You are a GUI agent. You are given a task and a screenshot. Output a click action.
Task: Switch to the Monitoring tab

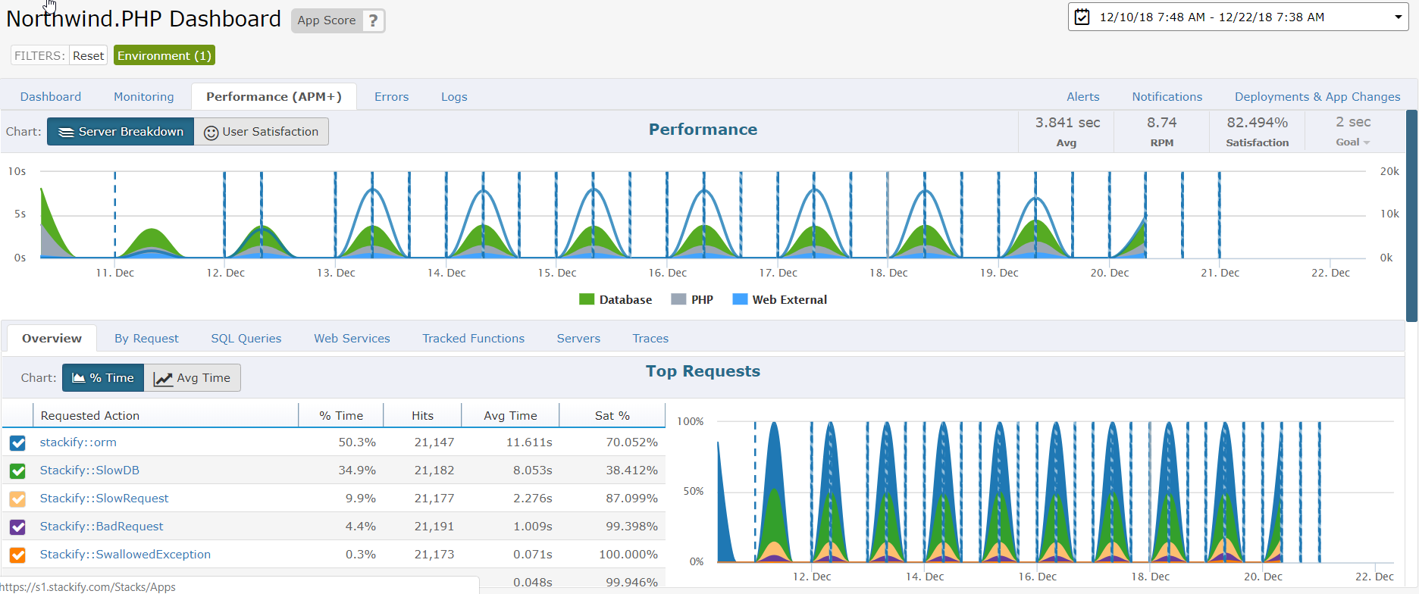coord(144,96)
